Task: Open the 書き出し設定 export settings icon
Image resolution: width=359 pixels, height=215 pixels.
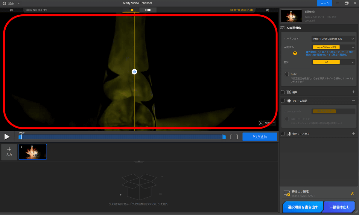Action: coord(287,193)
